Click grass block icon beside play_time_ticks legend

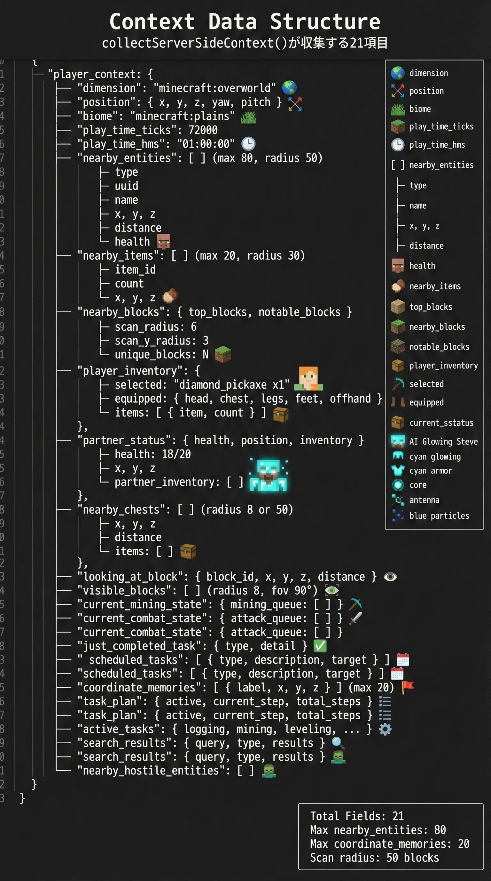click(398, 126)
